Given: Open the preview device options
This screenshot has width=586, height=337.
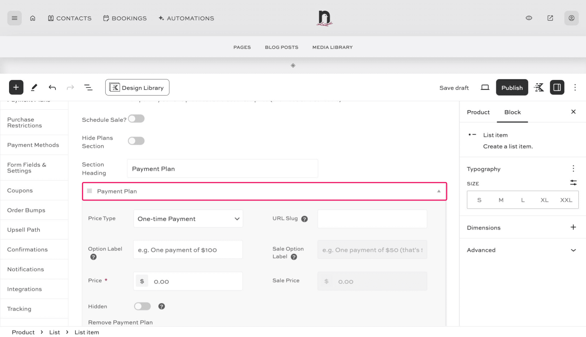Looking at the screenshot, I should (485, 87).
